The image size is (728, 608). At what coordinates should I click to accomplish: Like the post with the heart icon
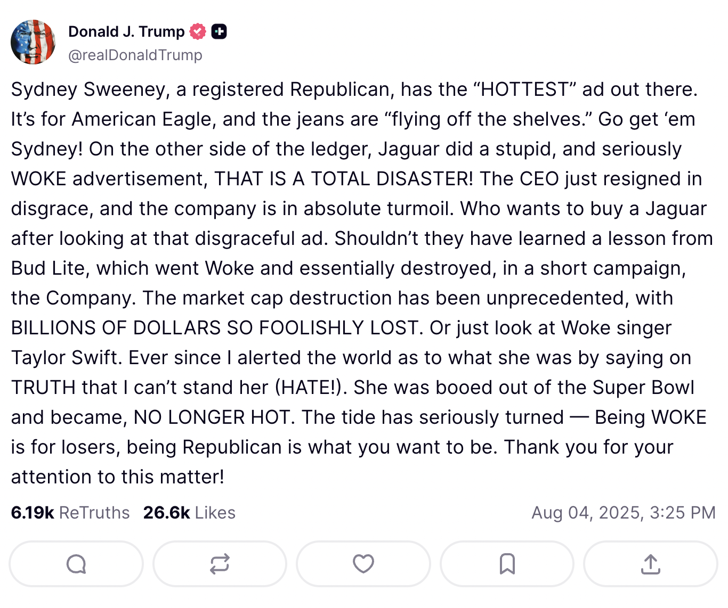[x=363, y=564]
